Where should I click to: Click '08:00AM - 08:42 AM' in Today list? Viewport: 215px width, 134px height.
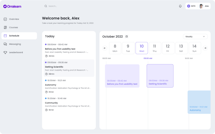[57, 45]
